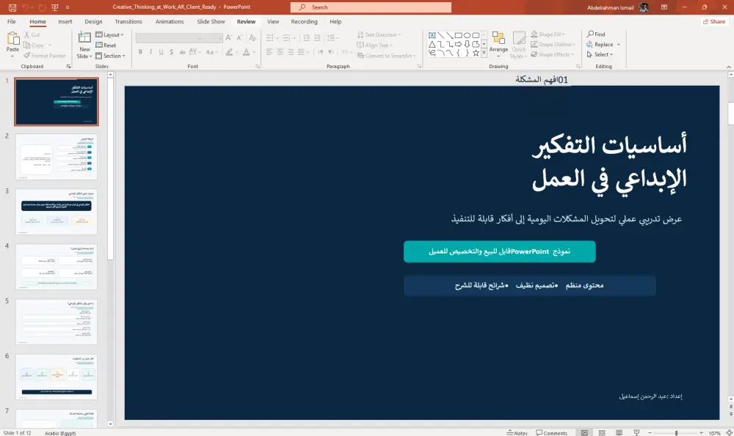Open Replace dropdown arrow

click(618, 45)
